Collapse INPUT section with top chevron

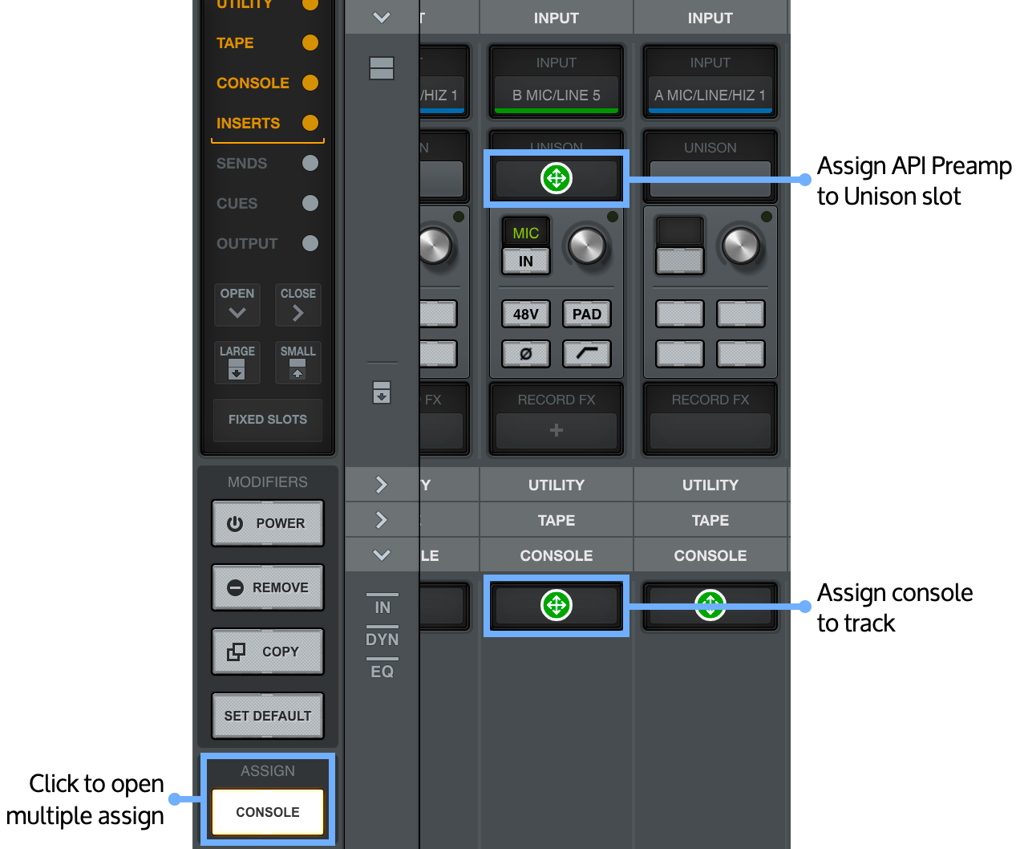coord(382,18)
